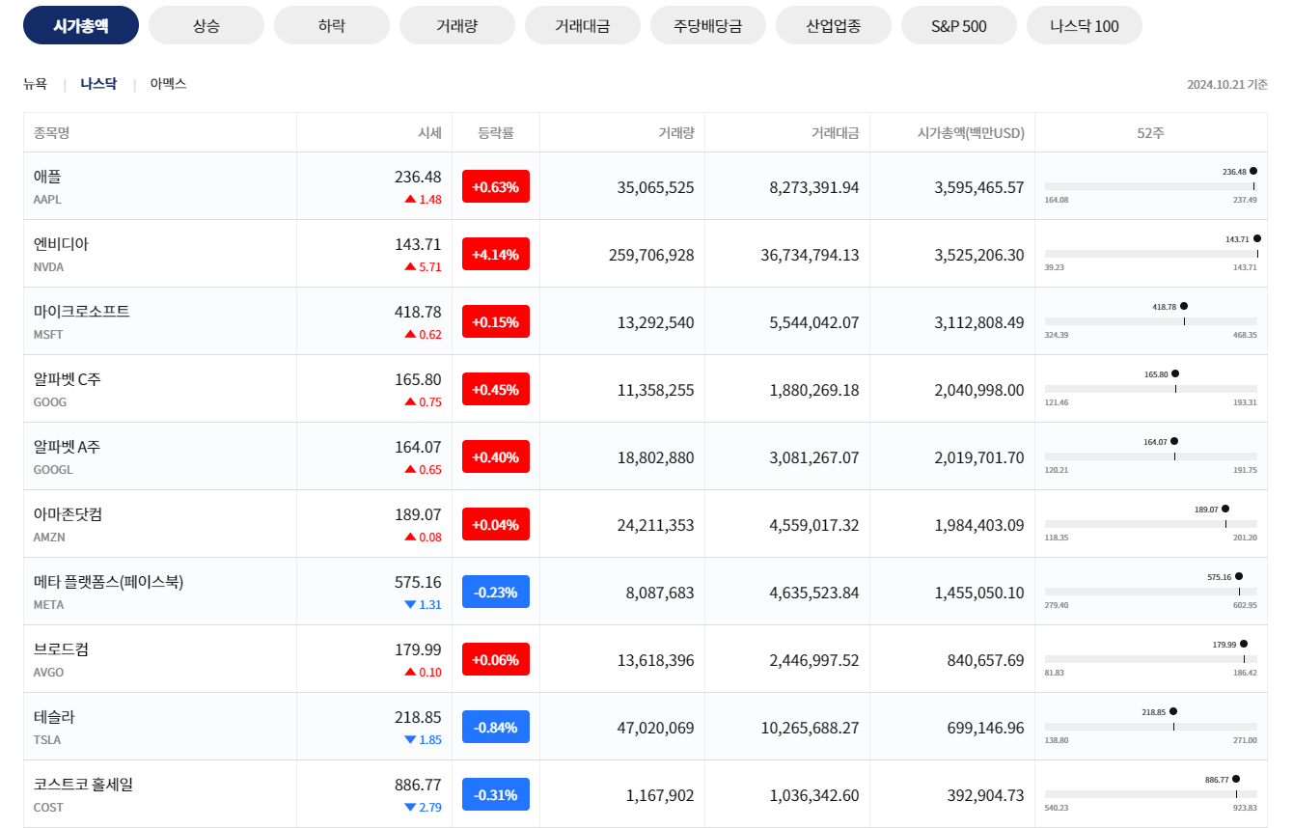Screen dimensions: 1293x828
Task: Click the -0.23% badge for META
Action: [x=496, y=592]
